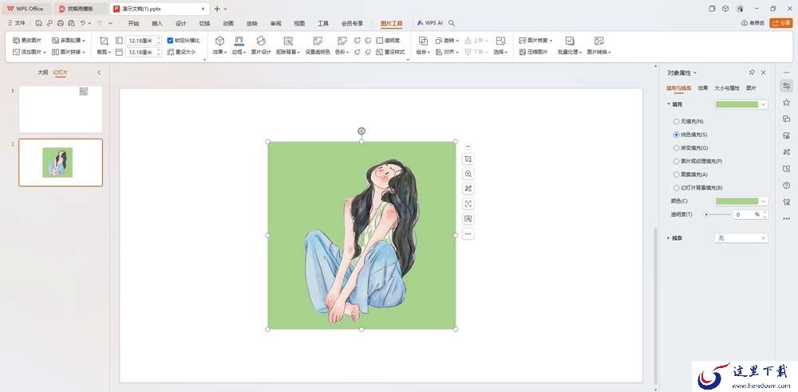Open the 动画 ribbon tab
The width and height of the screenshot is (798, 392).
228,23
